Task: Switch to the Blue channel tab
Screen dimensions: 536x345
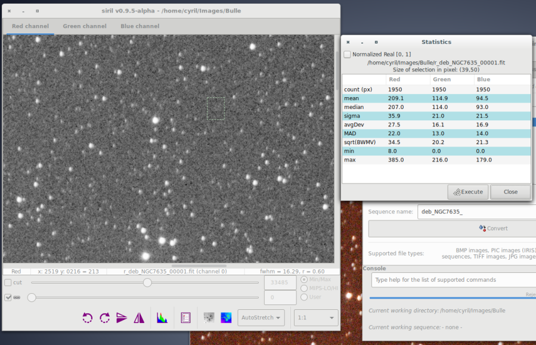Action: tap(140, 26)
